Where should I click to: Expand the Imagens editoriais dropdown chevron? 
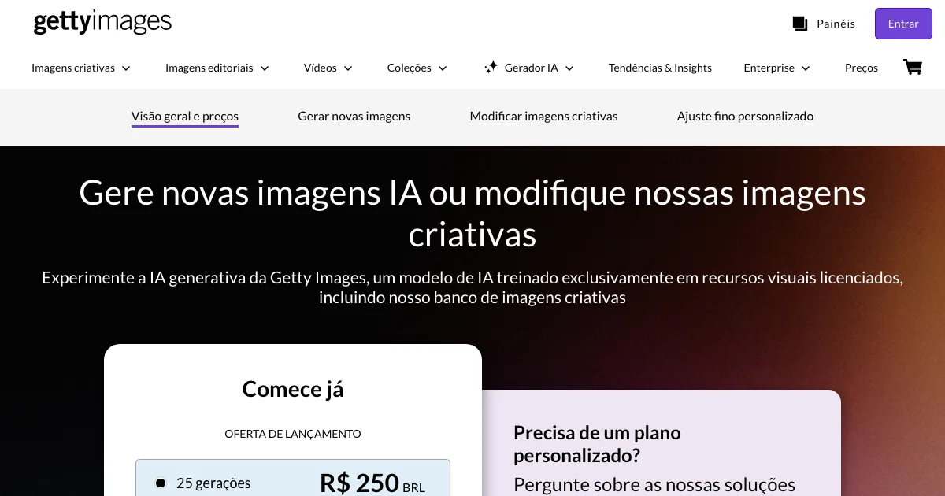(265, 68)
